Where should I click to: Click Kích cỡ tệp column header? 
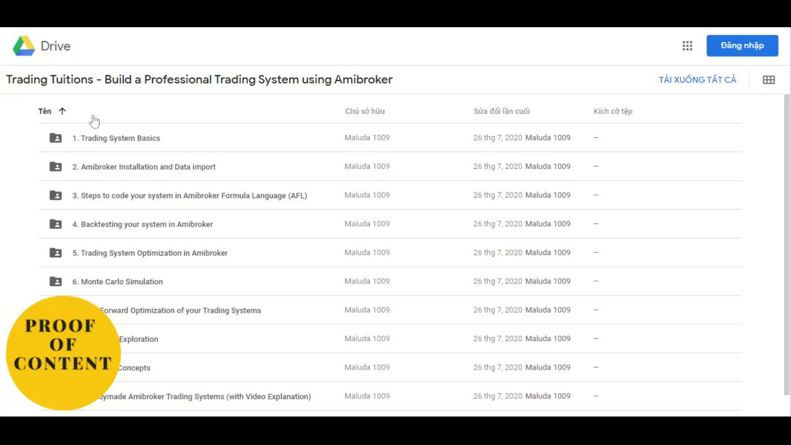[x=613, y=111]
